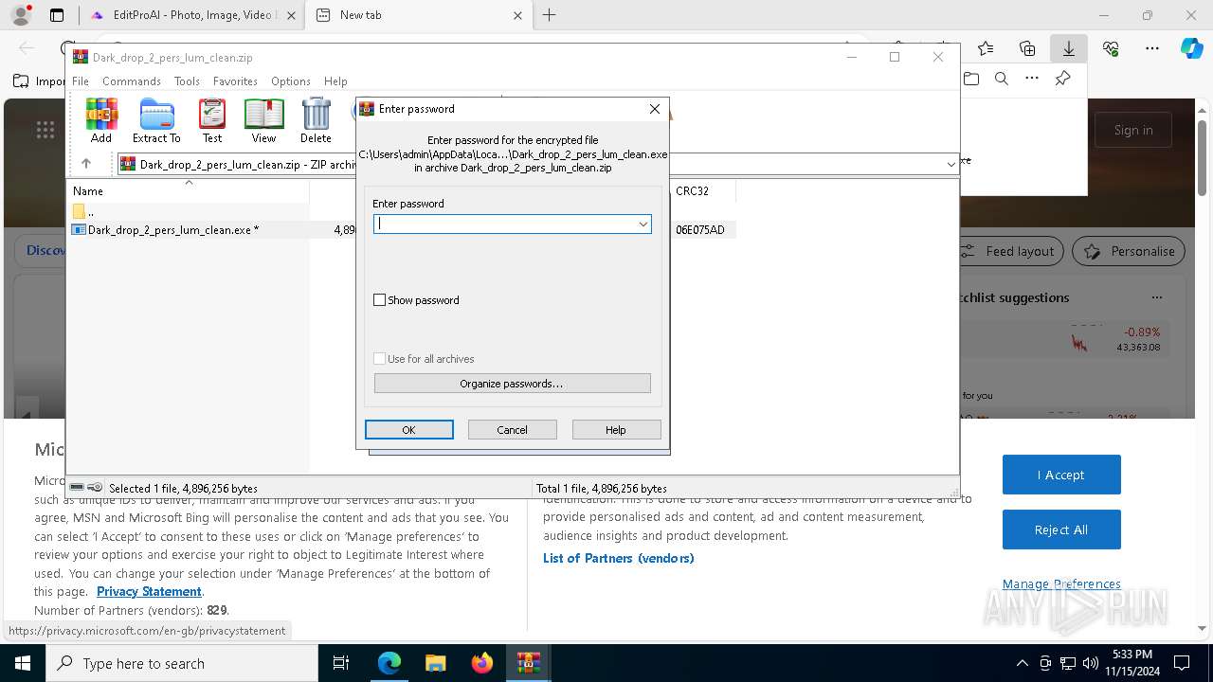Screen dimensions: 1213x682
Task: Expand the password history dropdown arrow
Action: [x=643, y=224]
